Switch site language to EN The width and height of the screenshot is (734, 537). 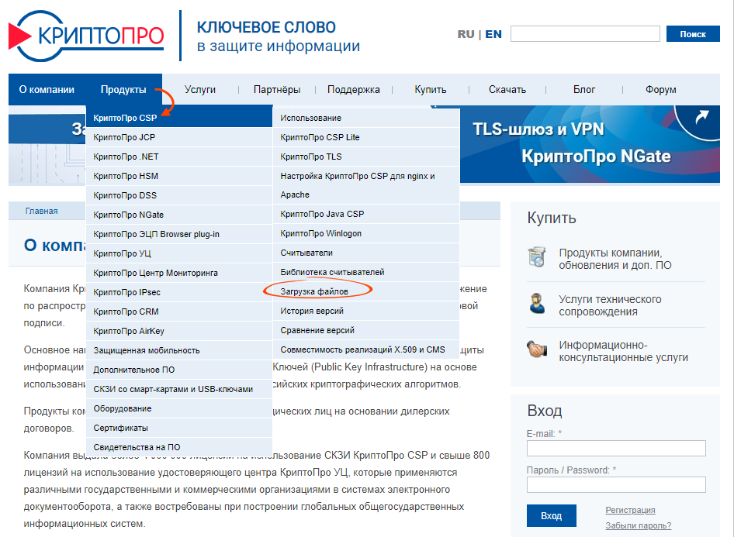tap(493, 34)
